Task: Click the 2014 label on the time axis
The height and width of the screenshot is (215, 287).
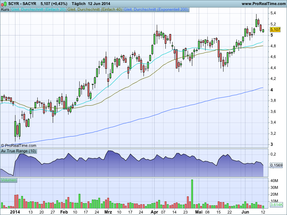Action: tap(15, 212)
